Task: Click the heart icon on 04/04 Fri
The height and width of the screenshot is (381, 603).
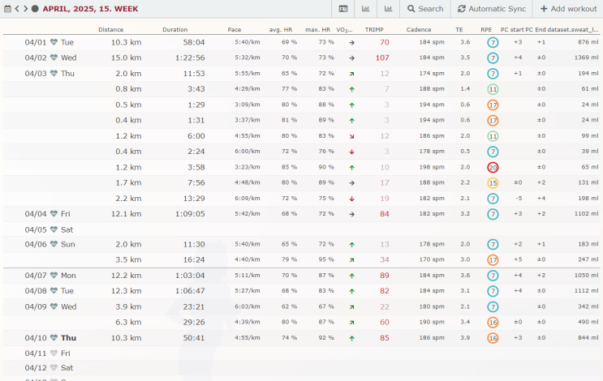Action: click(54, 214)
